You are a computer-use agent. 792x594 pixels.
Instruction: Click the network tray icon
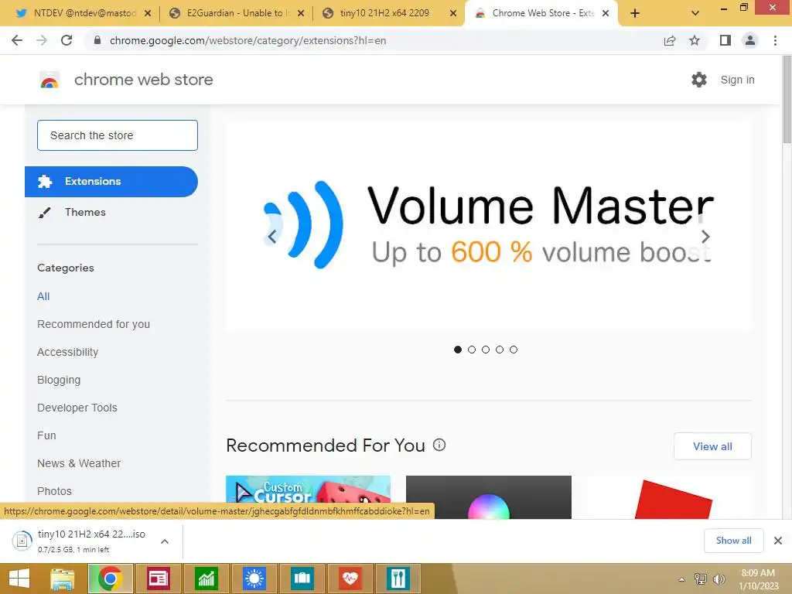(701, 579)
